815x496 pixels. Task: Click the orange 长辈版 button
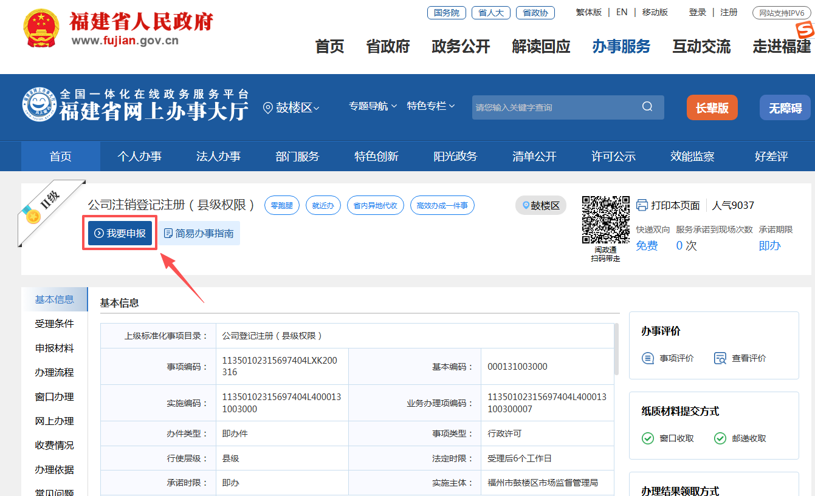point(712,108)
